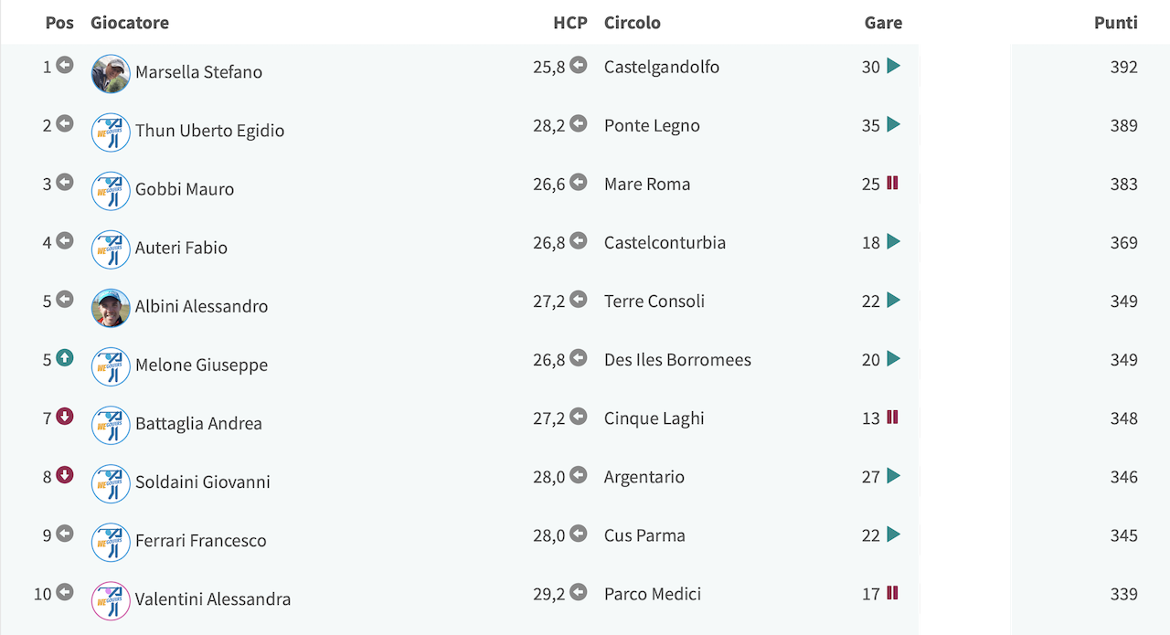The image size is (1170, 635).
Task: Expand Thun Uberto Egidio's 35 gare list
Action: coord(894,124)
